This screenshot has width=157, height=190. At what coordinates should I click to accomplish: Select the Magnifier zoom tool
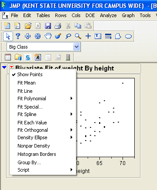tap(78, 36)
